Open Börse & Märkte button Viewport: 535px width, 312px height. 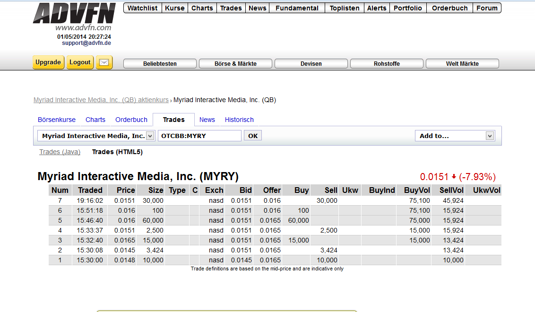(235, 63)
